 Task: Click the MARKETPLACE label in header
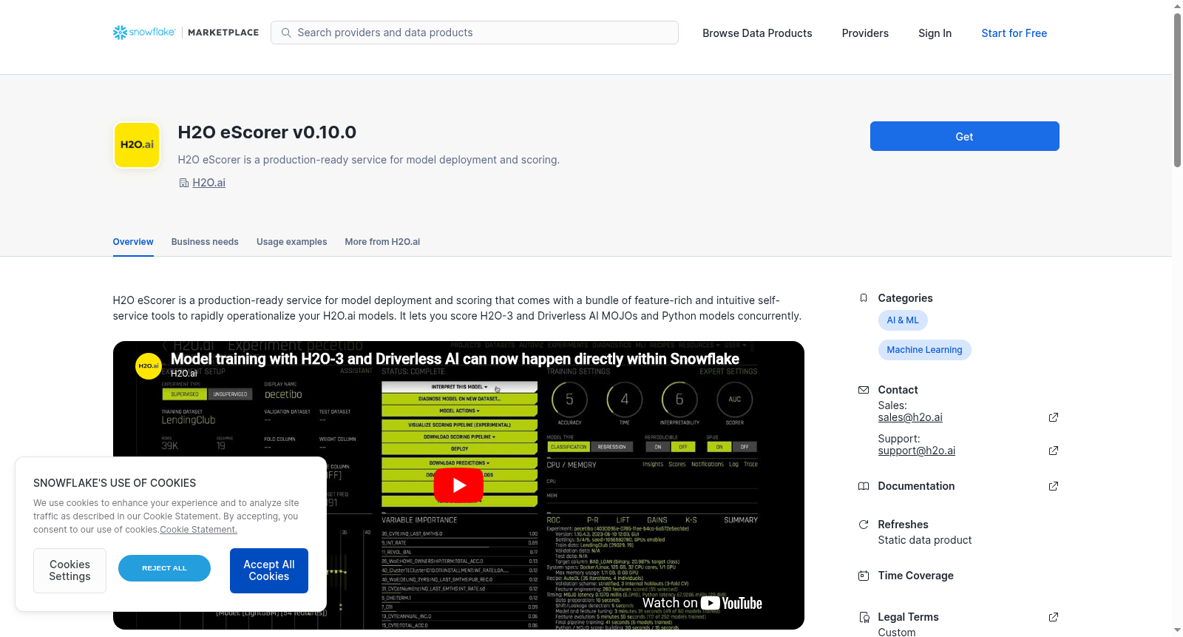(x=223, y=33)
